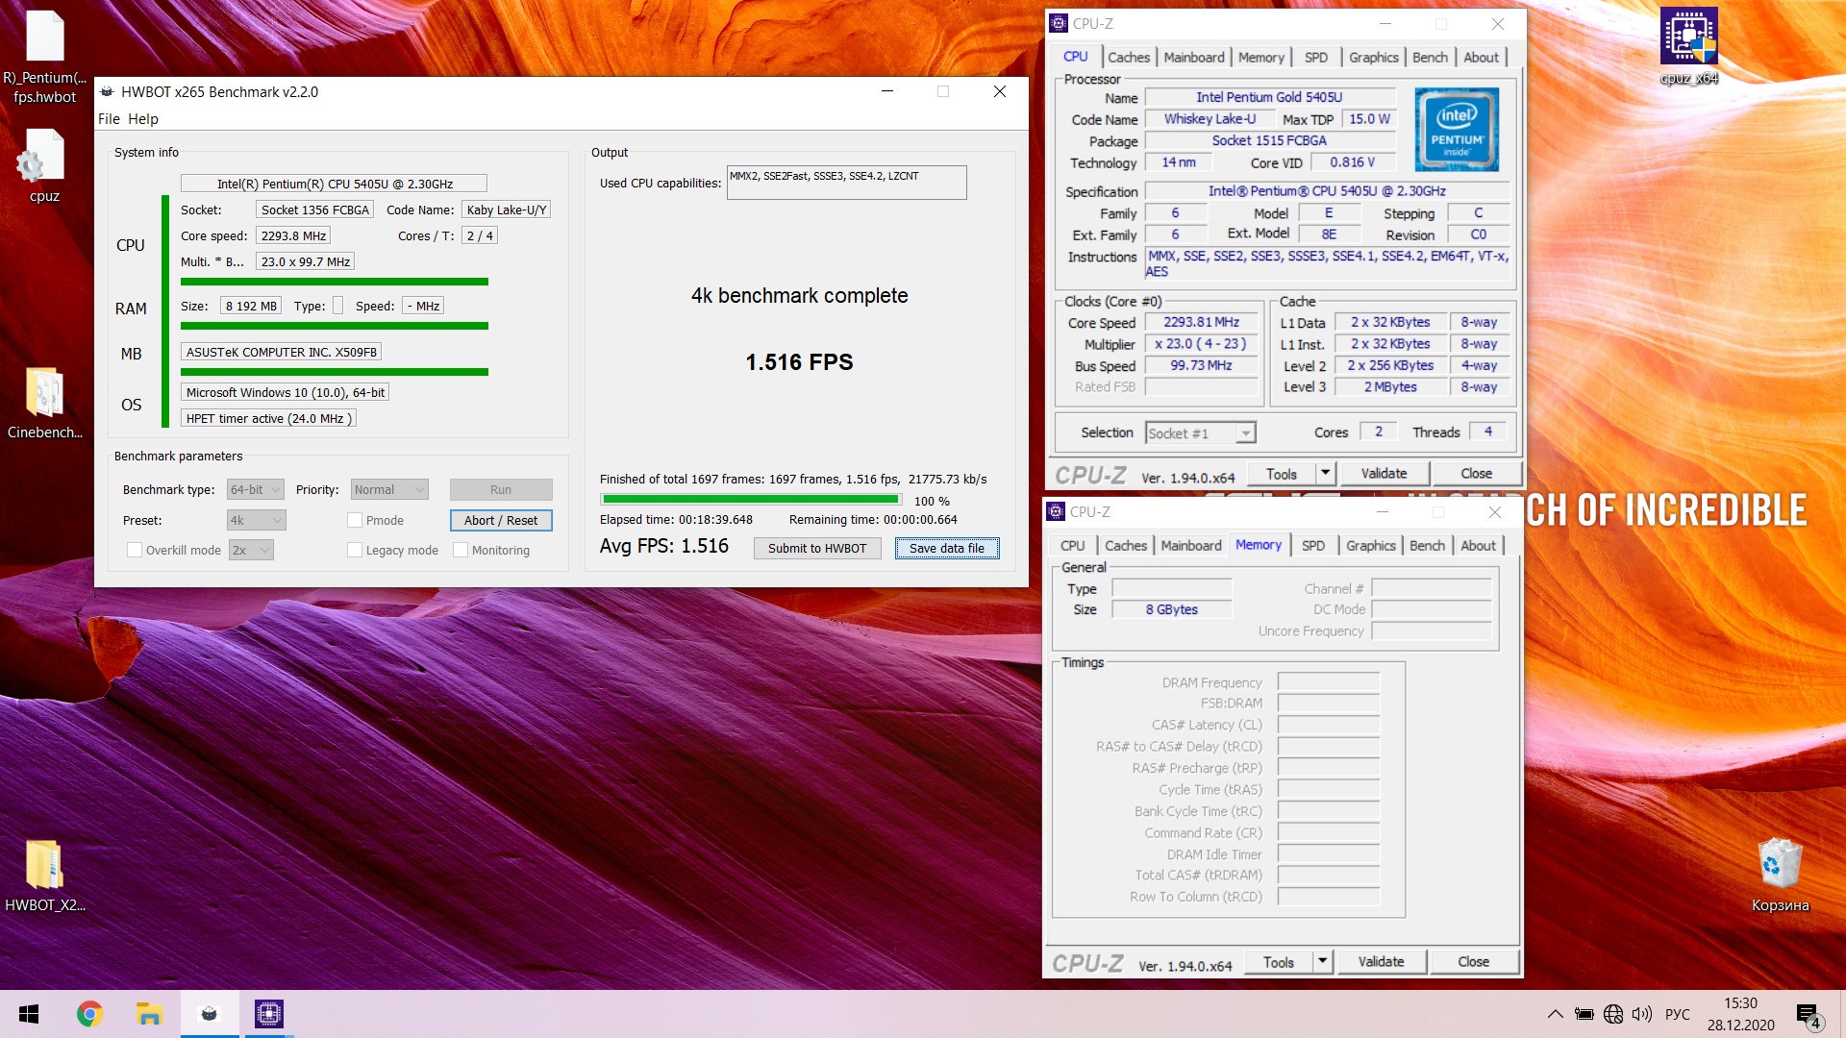The image size is (1846, 1038).
Task: Expand Tools arrow in lower CPU-Z
Action: click(1322, 961)
